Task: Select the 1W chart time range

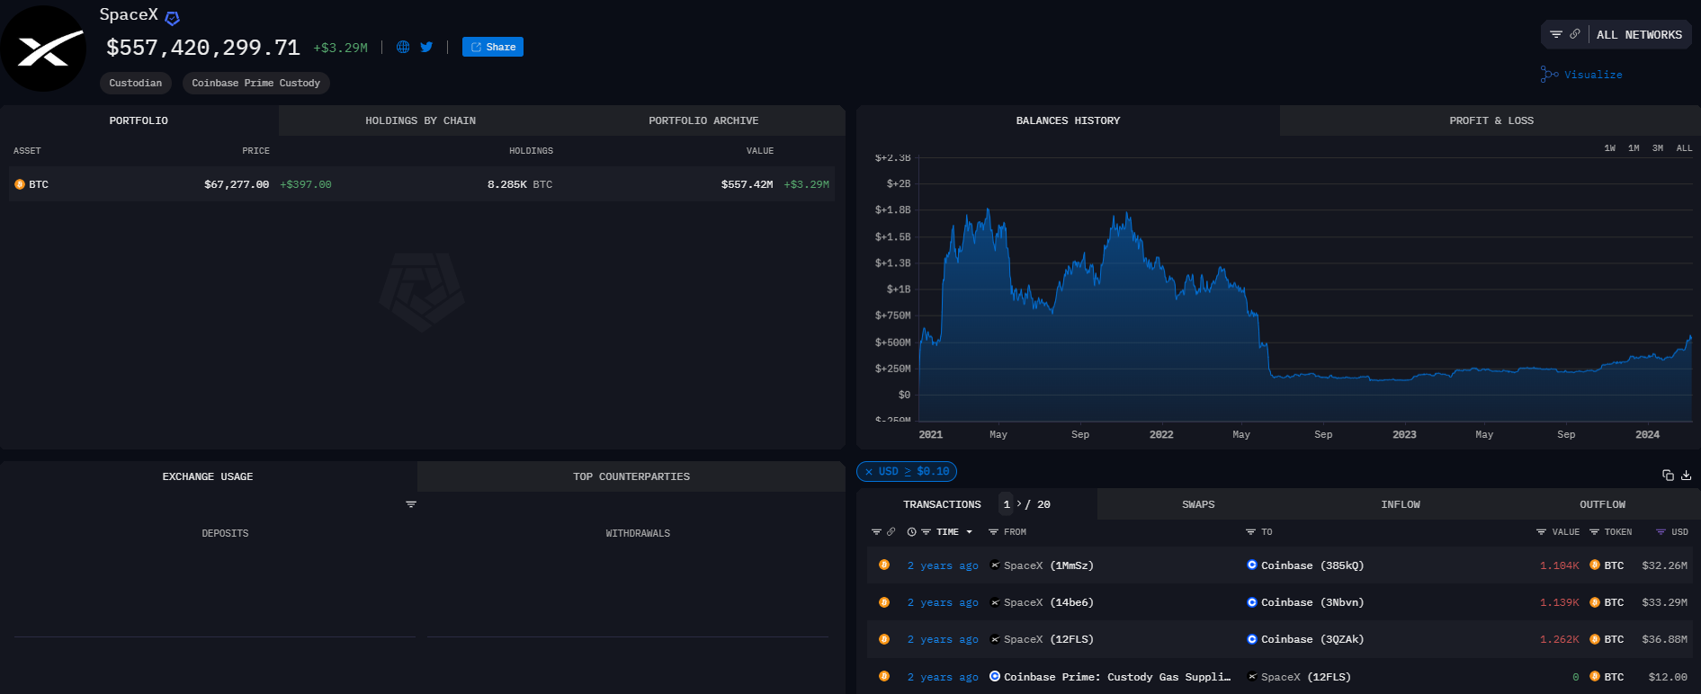Action: point(1609,148)
